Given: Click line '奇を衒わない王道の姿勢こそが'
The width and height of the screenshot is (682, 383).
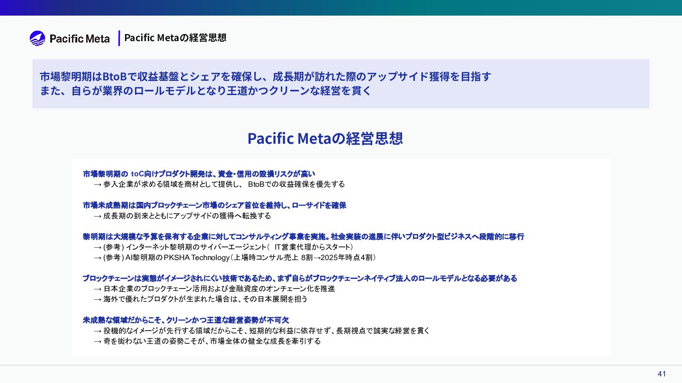Looking at the screenshot, I should [207, 341].
